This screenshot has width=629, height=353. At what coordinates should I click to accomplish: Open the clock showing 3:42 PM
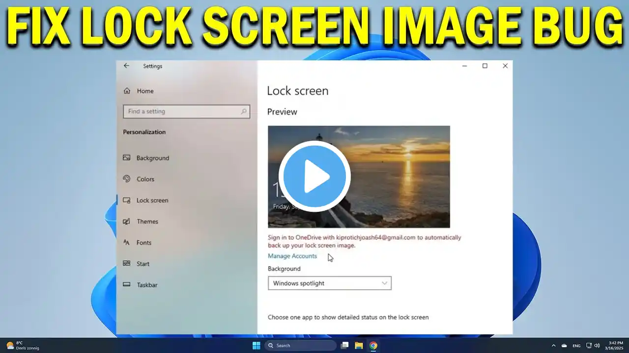click(x=615, y=345)
